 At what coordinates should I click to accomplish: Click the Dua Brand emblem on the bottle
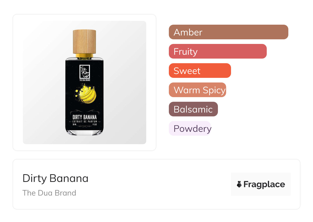(85, 72)
